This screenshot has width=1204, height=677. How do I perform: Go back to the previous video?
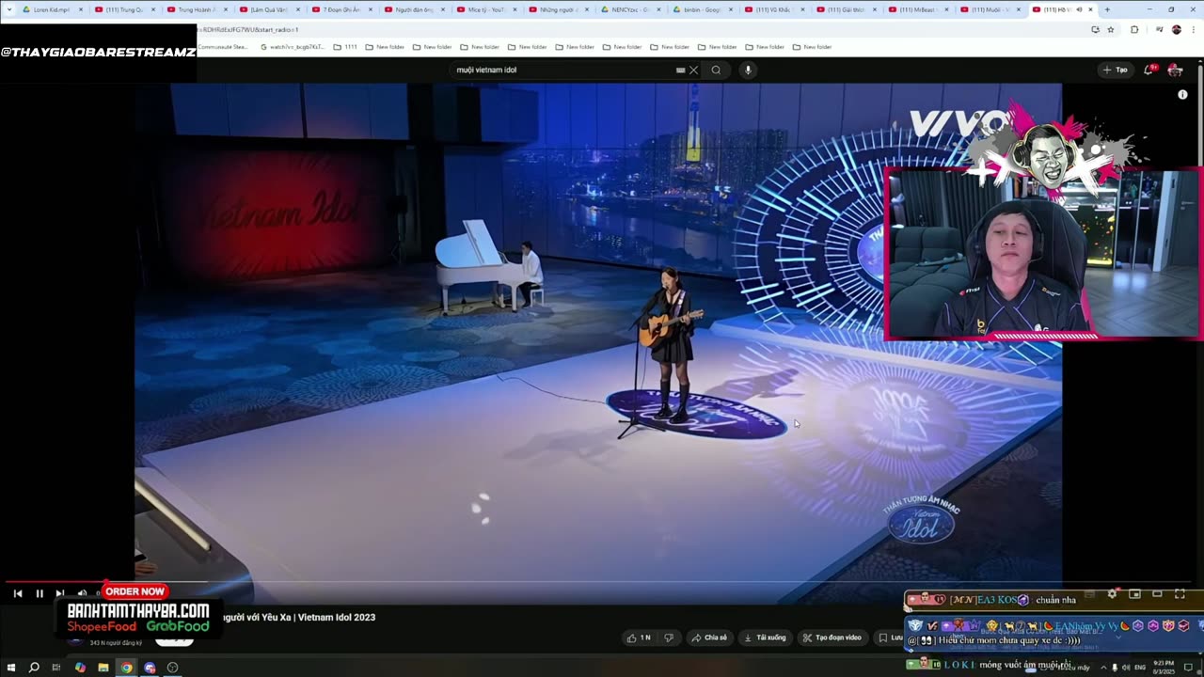17,593
